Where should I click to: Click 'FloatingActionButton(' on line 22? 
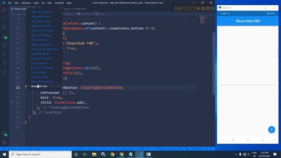click(x=102, y=88)
